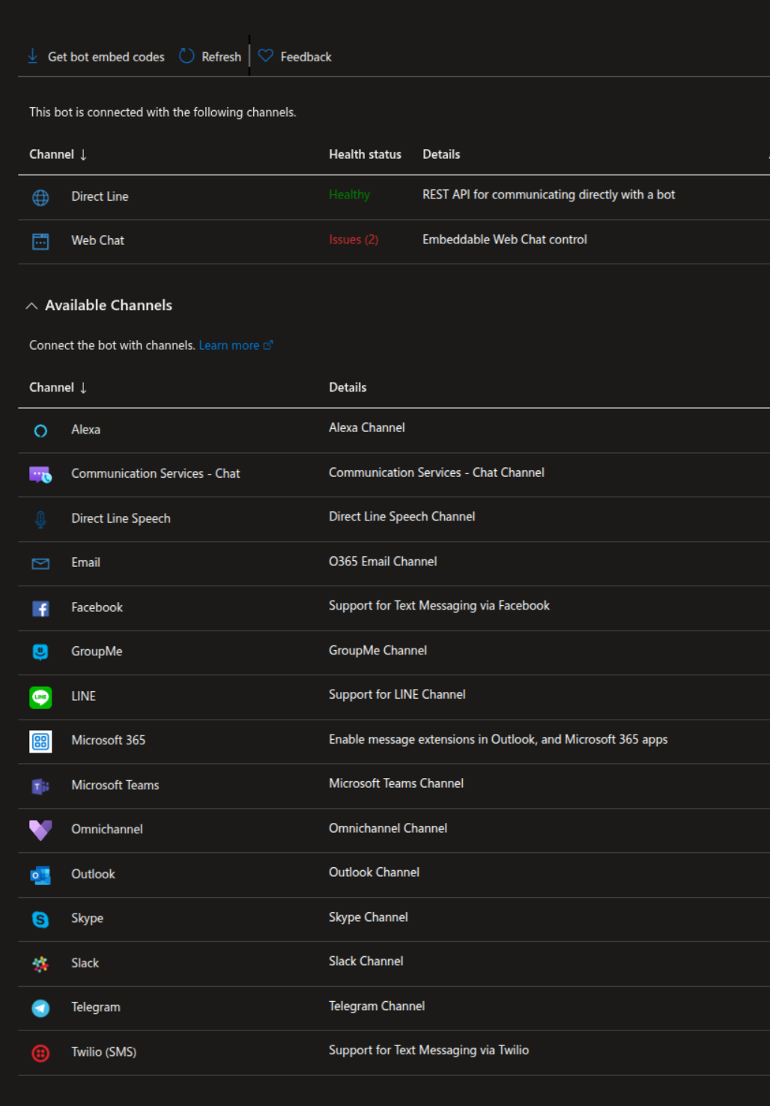Select the Email channel name
The height and width of the screenshot is (1106, 770).
click(85, 562)
